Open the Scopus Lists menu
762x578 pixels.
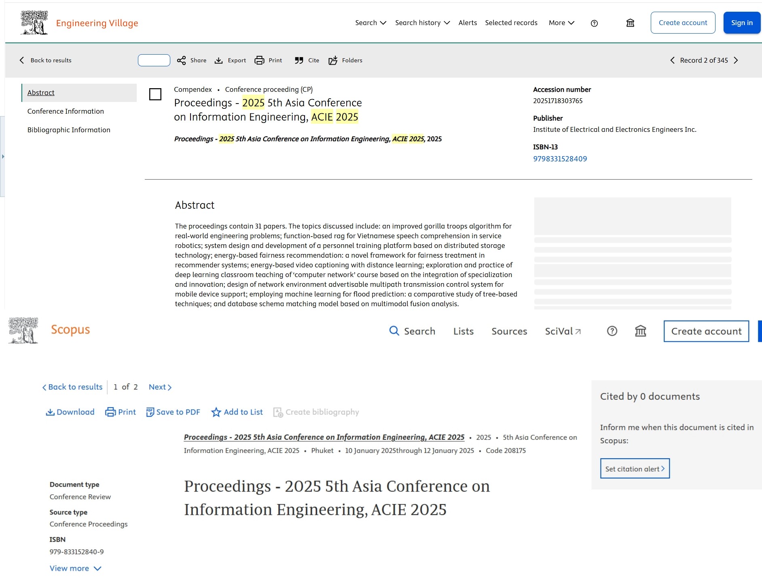pos(464,331)
